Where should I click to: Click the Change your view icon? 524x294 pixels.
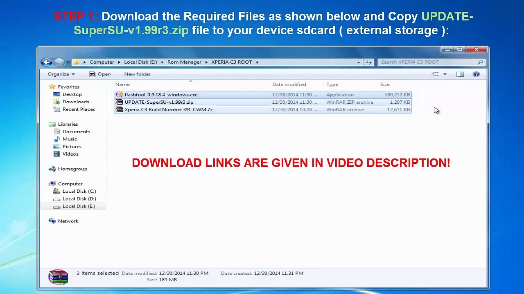(x=435, y=74)
